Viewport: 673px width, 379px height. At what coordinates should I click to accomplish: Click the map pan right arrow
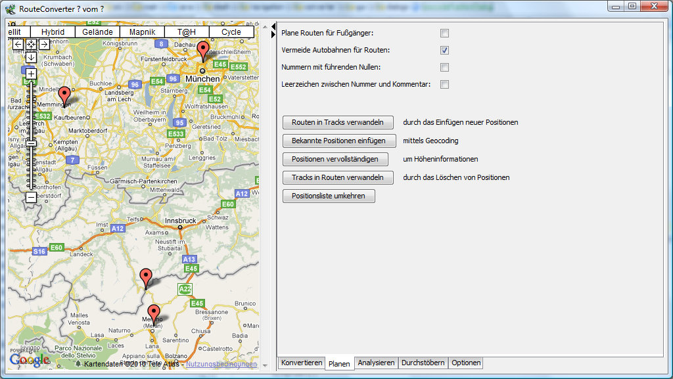pos(44,45)
